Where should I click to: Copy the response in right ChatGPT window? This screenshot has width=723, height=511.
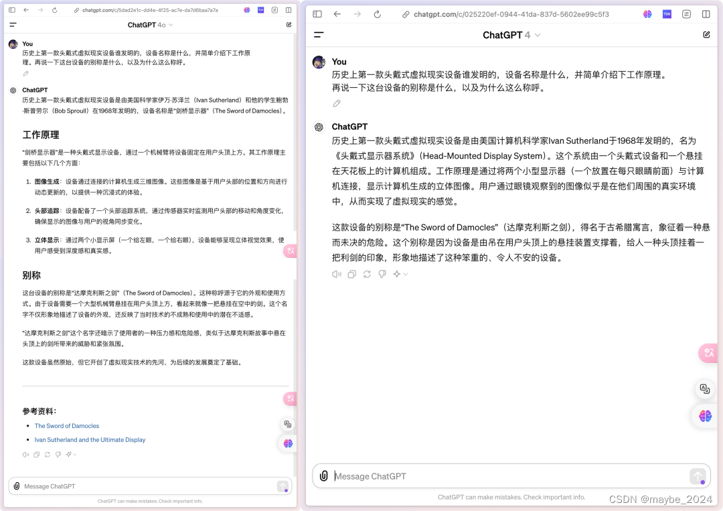pos(352,274)
